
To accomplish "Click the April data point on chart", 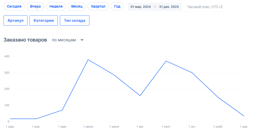I will (36, 119).
